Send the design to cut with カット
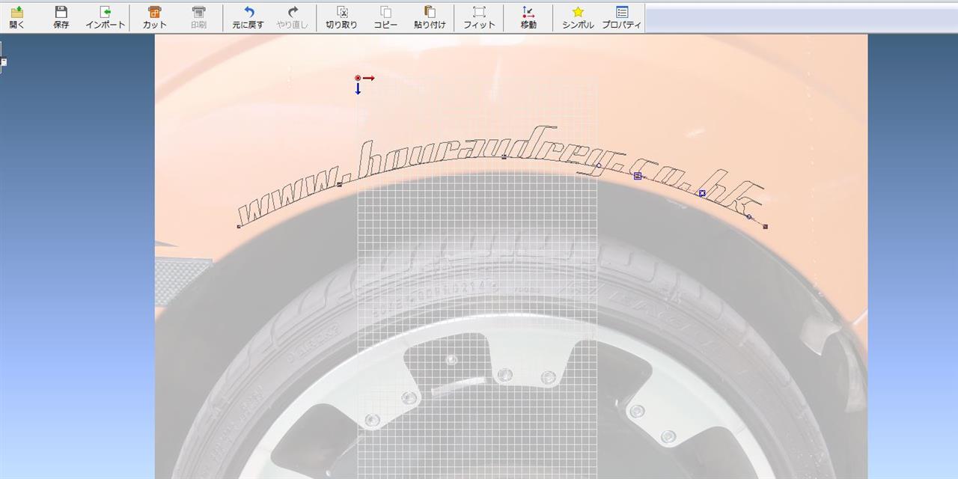This screenshot has width=958, height=479. (155, 17)
